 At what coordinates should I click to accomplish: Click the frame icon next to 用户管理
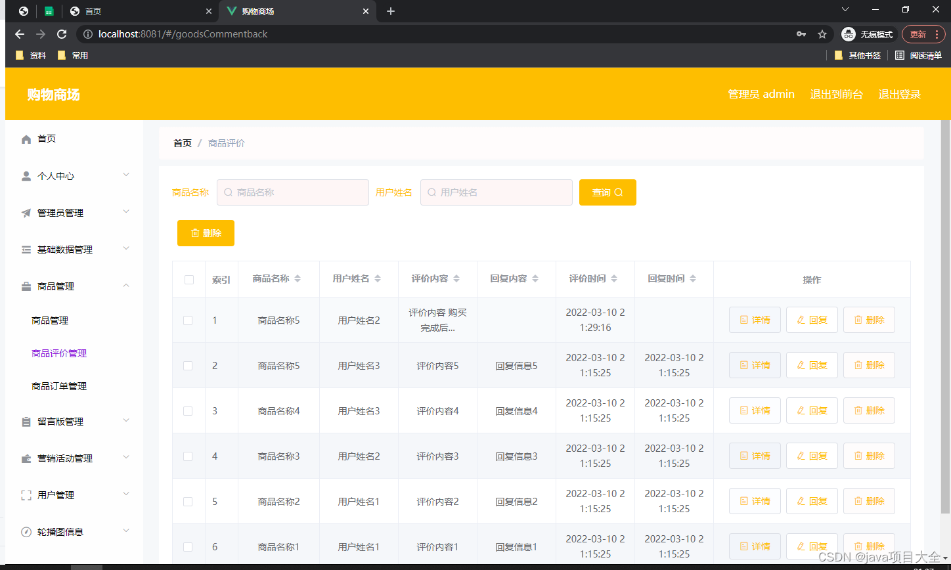pyautogui.click(x=26, y=495)
